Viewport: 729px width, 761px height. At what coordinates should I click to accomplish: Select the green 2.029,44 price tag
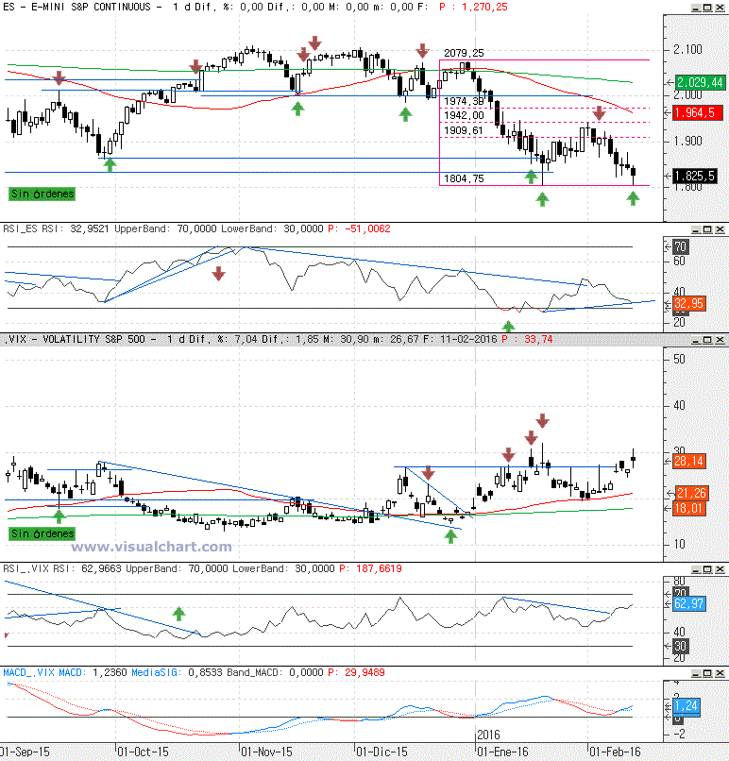point(700,82)
